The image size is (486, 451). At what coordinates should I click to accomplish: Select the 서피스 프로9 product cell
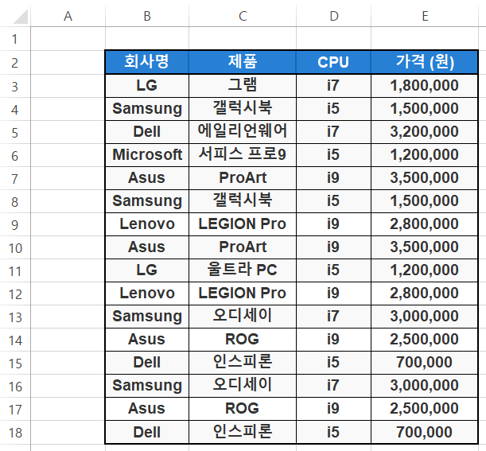point(243,155)
